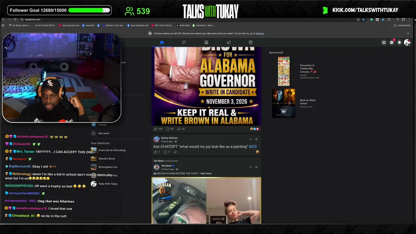
Task: Open the Facebook notifications bell
Action: pyautogui.click(x=399, y=43)
